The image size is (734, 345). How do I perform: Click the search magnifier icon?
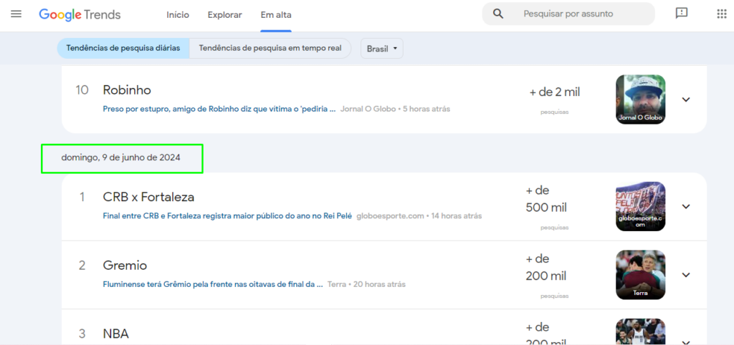(x=498, y=14)
